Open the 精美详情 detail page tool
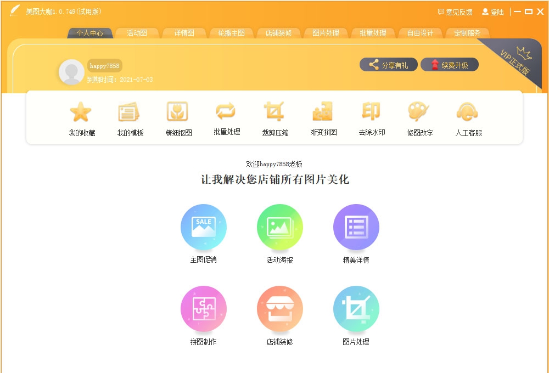Image resolution: width=549 pixels, height=373 pixels. pyautogui.click(x=356, y=226)
